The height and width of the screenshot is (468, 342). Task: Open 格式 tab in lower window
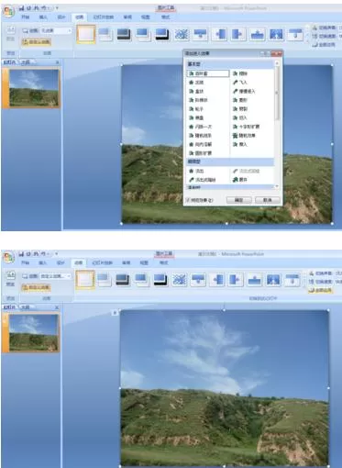point(164,262)
